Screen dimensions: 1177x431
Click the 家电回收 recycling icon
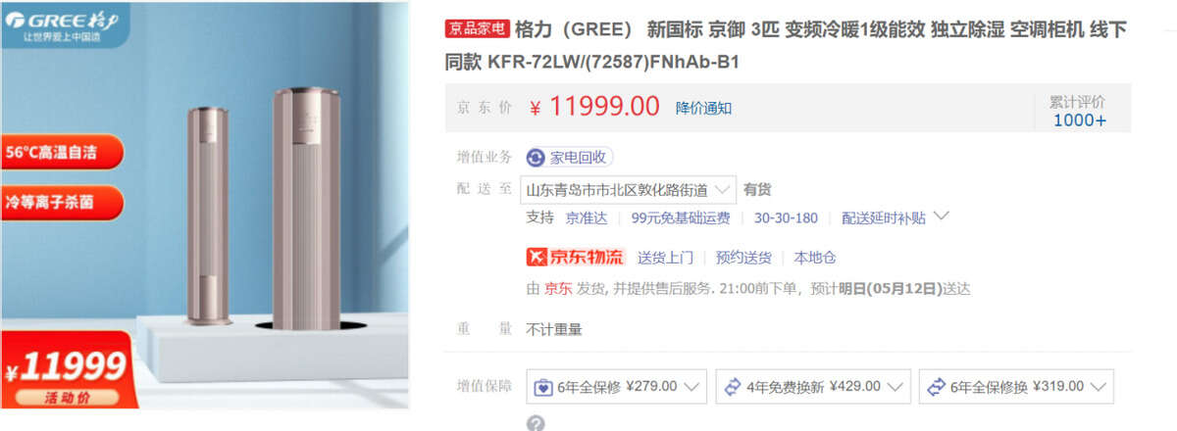point(536,157)
